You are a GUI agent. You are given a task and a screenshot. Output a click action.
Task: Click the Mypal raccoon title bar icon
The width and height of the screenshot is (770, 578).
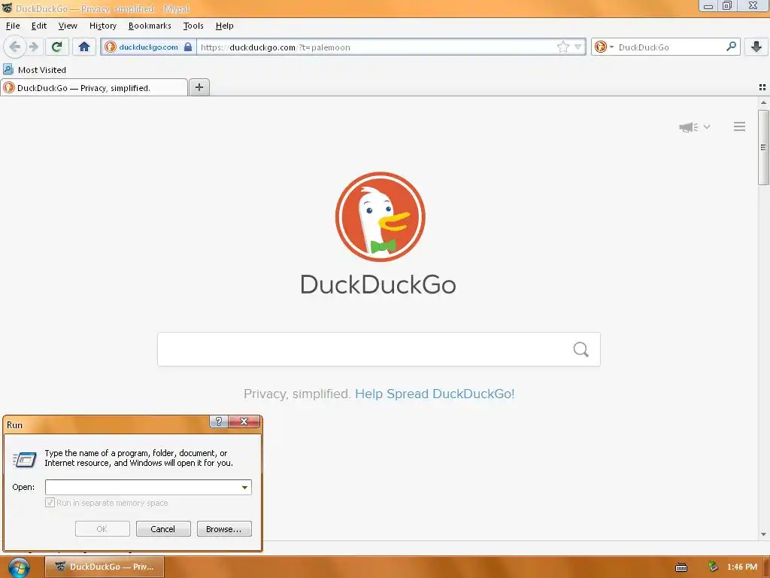7,8
